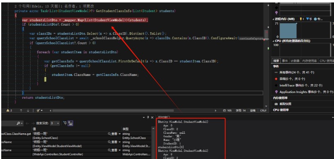The height and width of the screenshot is (159, 334).
Task: Select the {Entity.SchoolClass} value cell
Action: 77,138
